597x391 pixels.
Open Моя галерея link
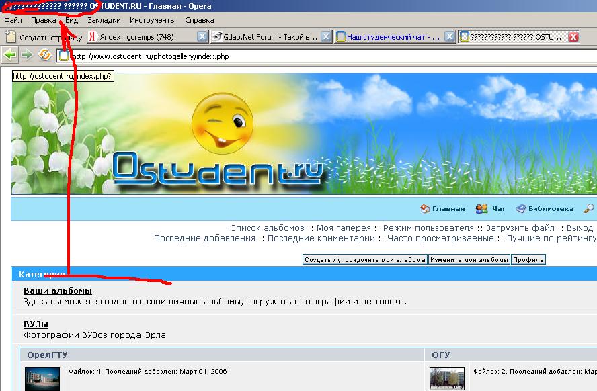click(x=344, y=228)
